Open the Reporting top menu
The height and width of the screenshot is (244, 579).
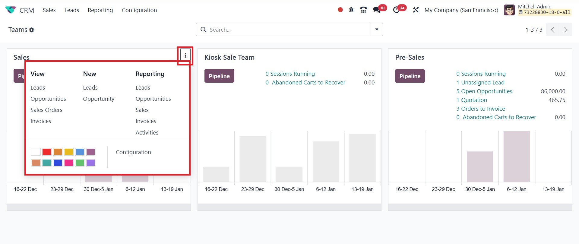(x=100, y=10)
